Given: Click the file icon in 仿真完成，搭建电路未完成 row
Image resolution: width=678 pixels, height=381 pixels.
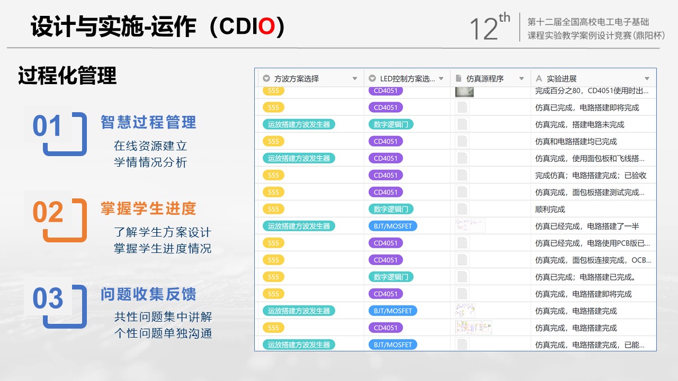Looking at the screenshot, I should tap(462, 124).
